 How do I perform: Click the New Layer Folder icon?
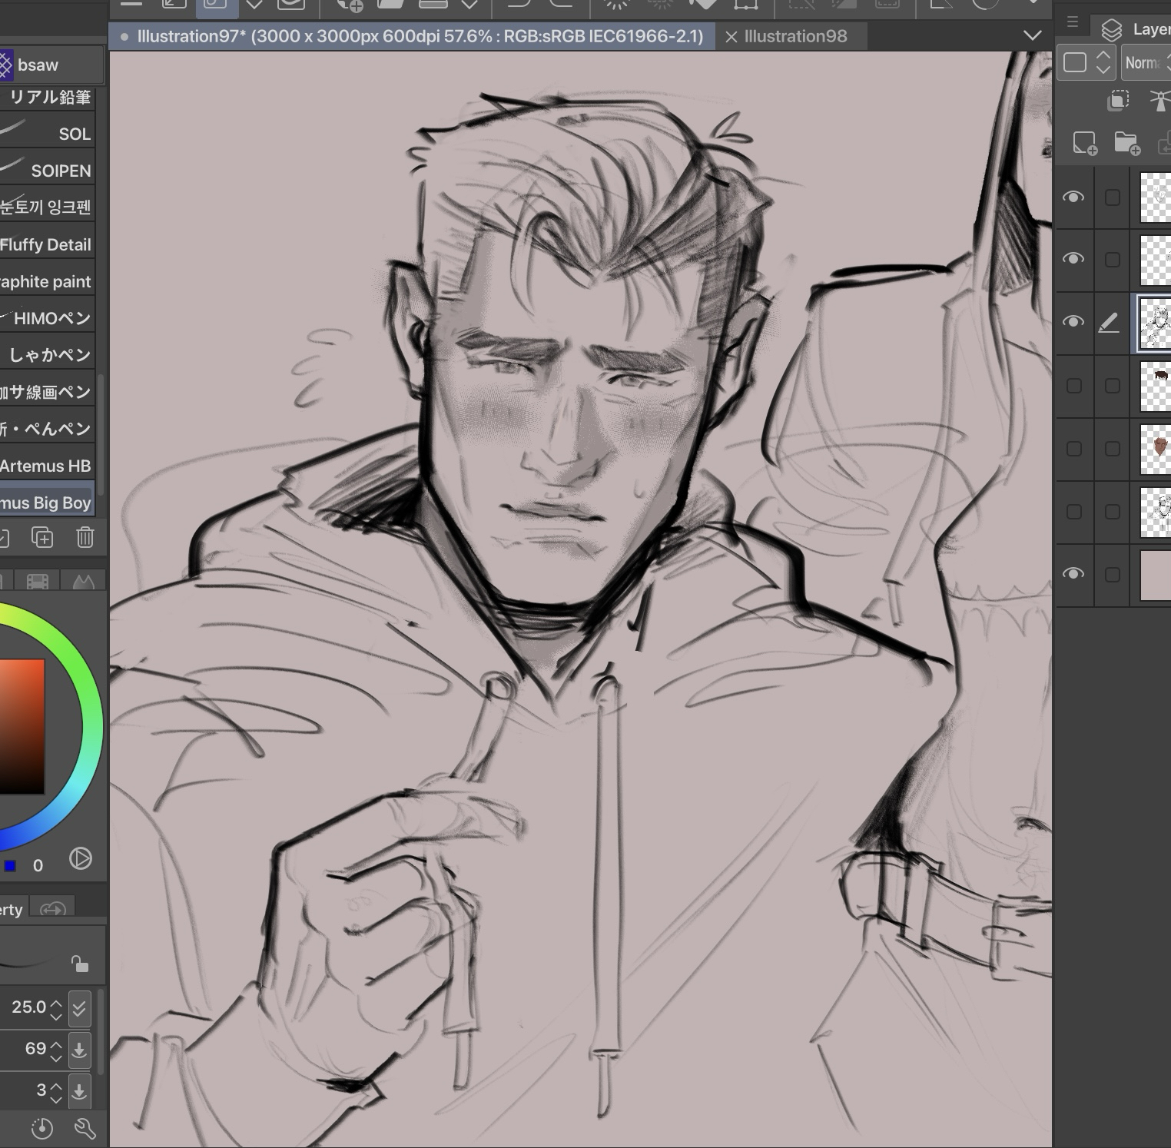tap(1126, 143)
